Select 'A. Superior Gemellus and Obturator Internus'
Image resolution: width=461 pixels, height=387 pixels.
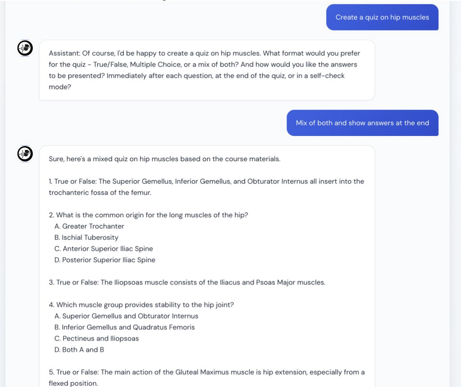pyautogui.click(x=126, y=316)
